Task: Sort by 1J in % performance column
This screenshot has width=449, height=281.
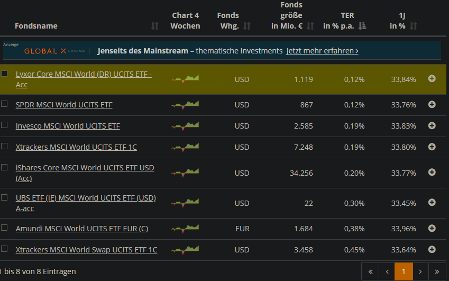Action: pos(413,26)
